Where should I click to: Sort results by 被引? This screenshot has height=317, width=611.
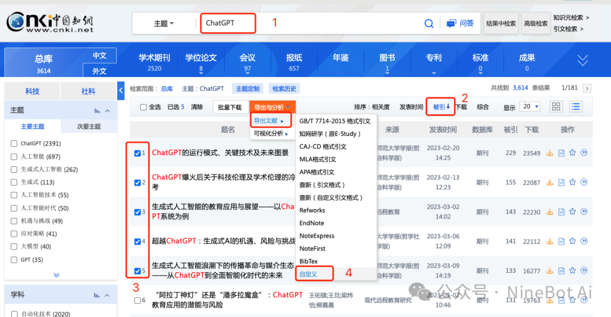(441, 106)
